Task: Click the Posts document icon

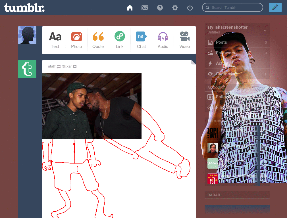Action: point(210,42)
